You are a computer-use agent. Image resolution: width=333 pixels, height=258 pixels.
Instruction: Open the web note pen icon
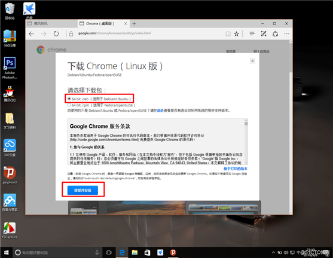click(x=264, y=33)
